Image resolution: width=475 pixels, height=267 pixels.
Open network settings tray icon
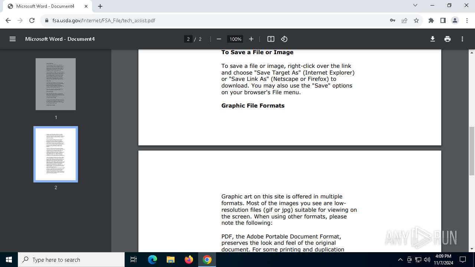418,260
